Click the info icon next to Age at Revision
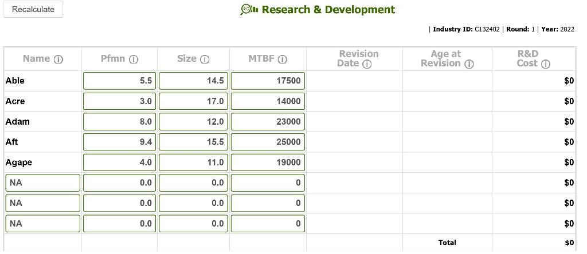587x254 pixels. point(469,64)
